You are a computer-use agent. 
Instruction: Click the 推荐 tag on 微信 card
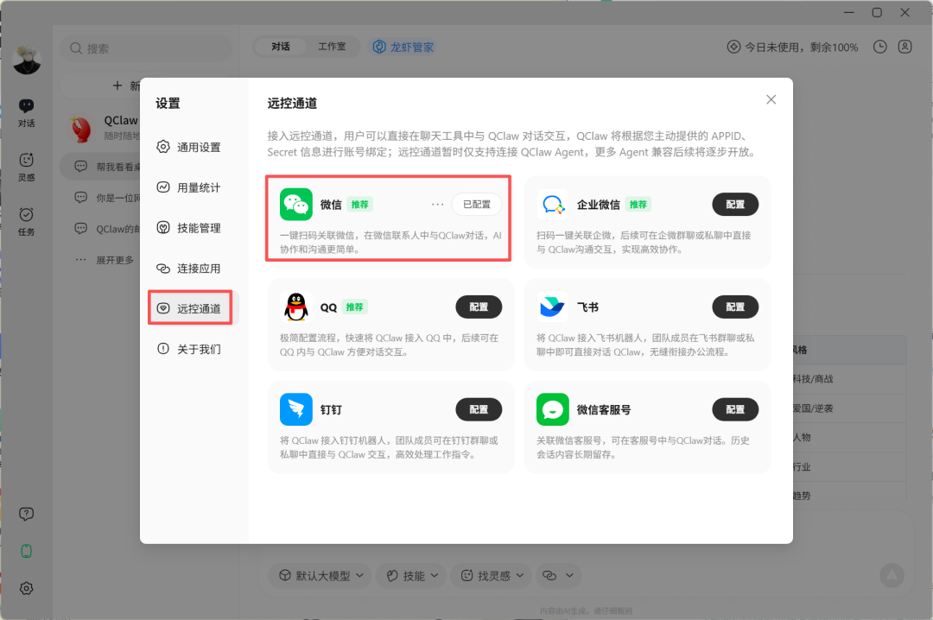[x=359, y=204]
